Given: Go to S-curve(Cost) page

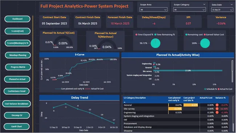Looking at the screenshot, I should tap(17, 31).
